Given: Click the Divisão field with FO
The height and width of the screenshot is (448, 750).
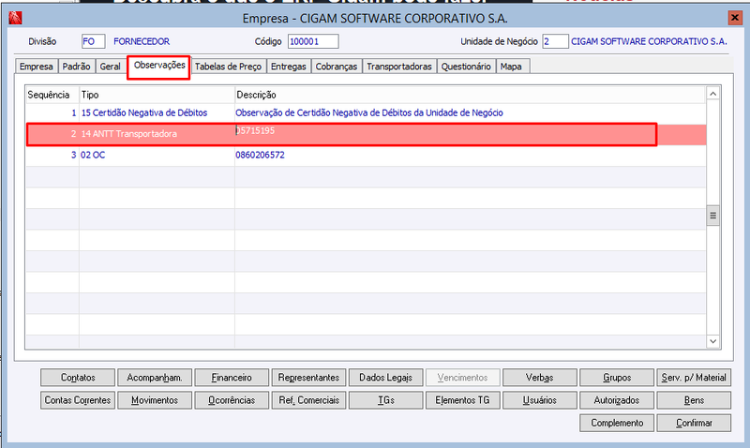Looking at the screenshot, I should tap(93, 41).
